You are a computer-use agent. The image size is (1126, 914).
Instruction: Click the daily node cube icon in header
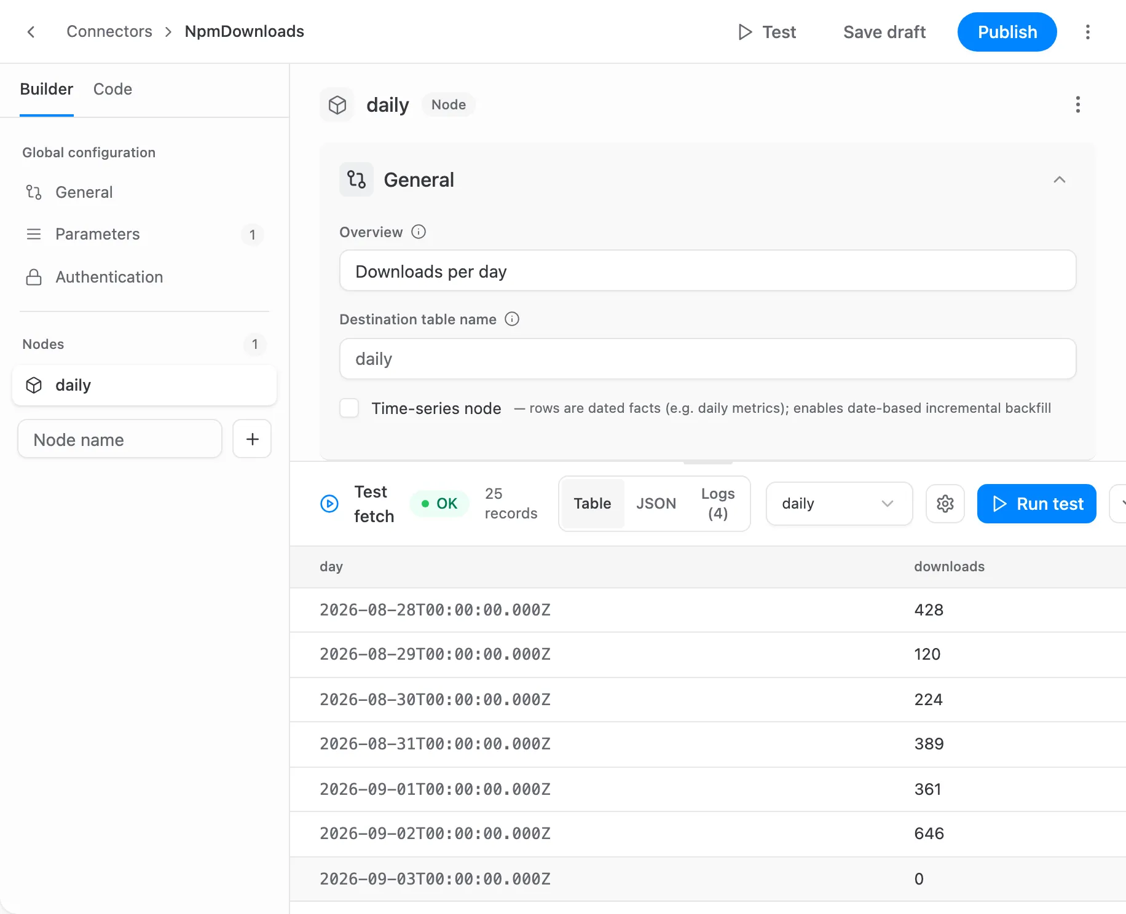click(337, 105)
